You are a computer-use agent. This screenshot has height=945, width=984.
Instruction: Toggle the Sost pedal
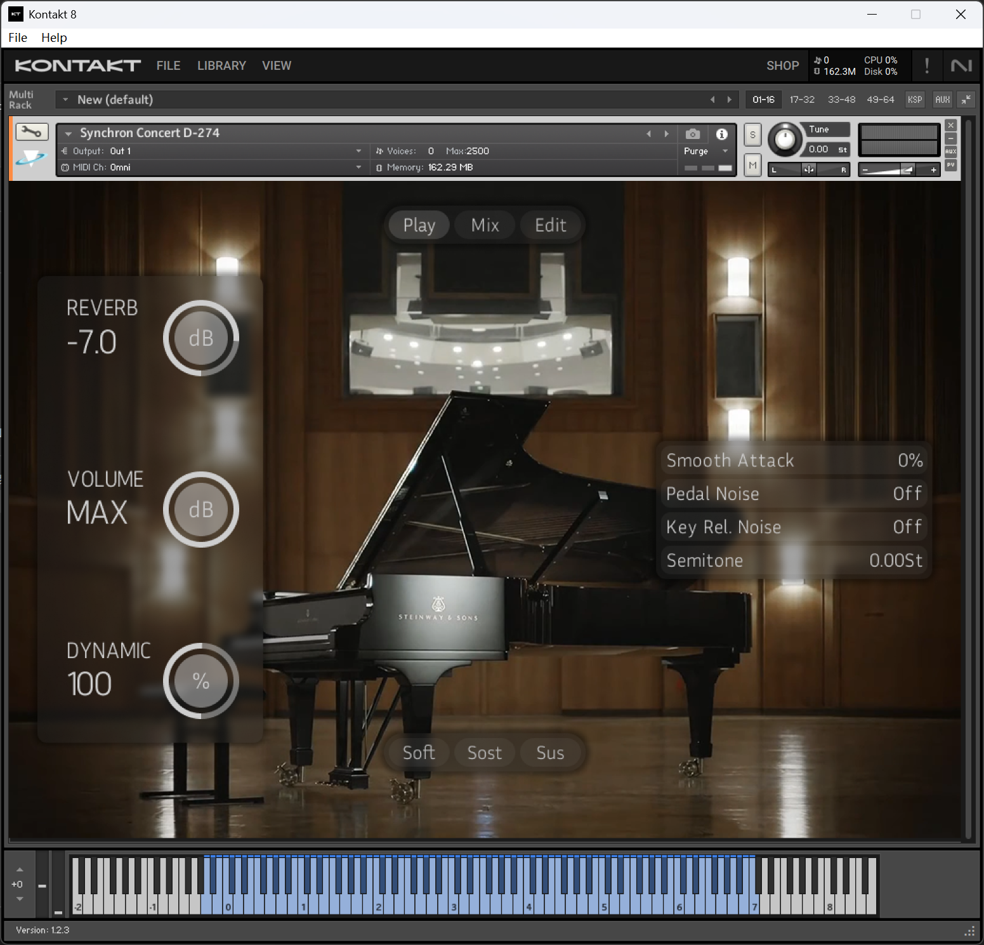coord(485,753)
